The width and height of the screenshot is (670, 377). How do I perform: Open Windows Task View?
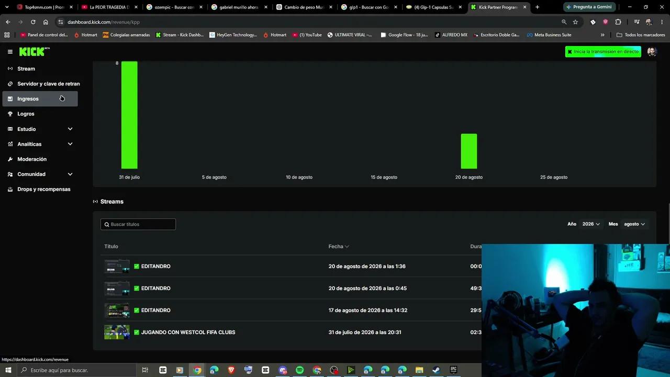145,370
